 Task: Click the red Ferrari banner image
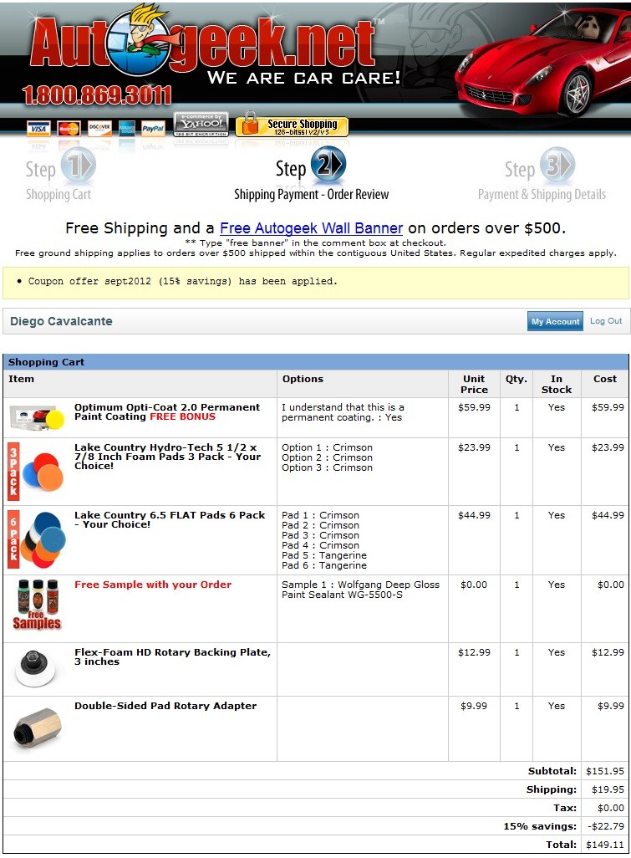click(542, 60)
